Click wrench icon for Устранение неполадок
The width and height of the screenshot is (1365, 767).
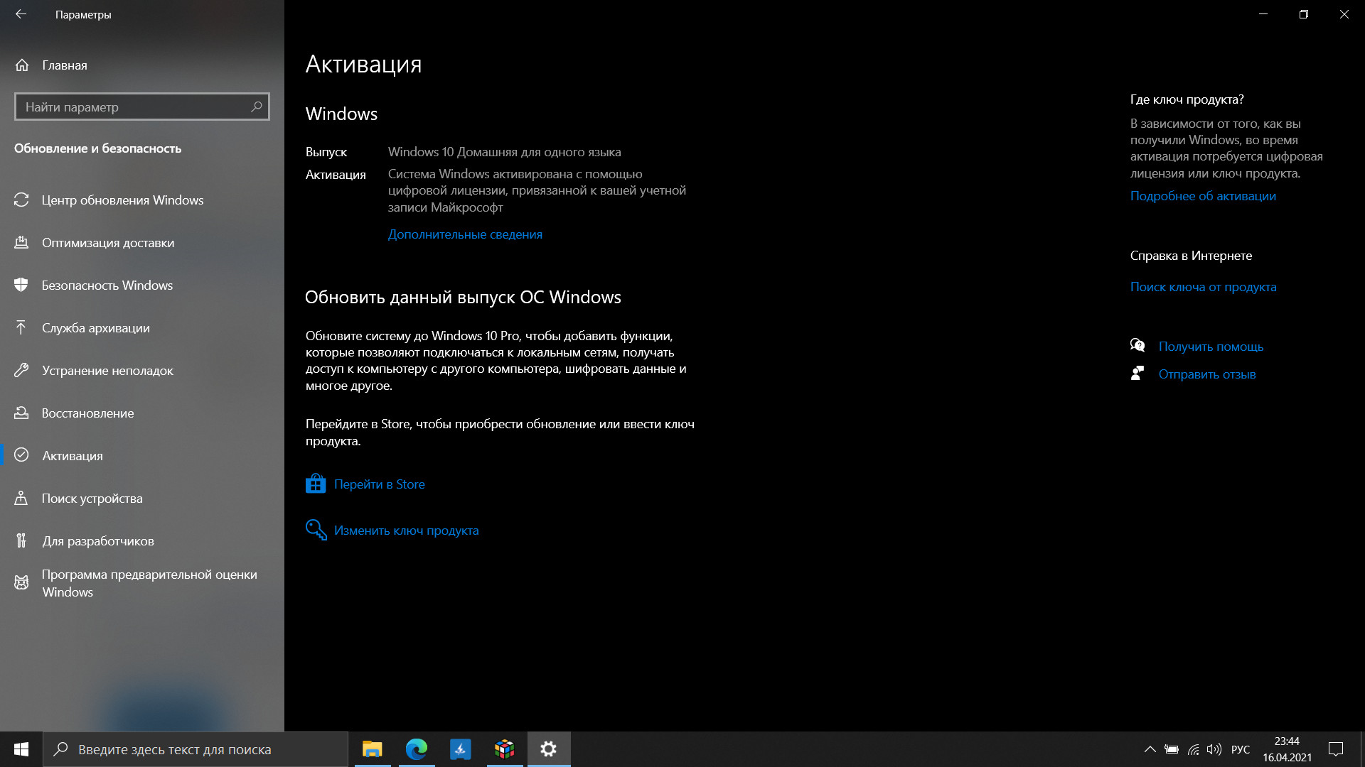[21, 371]
